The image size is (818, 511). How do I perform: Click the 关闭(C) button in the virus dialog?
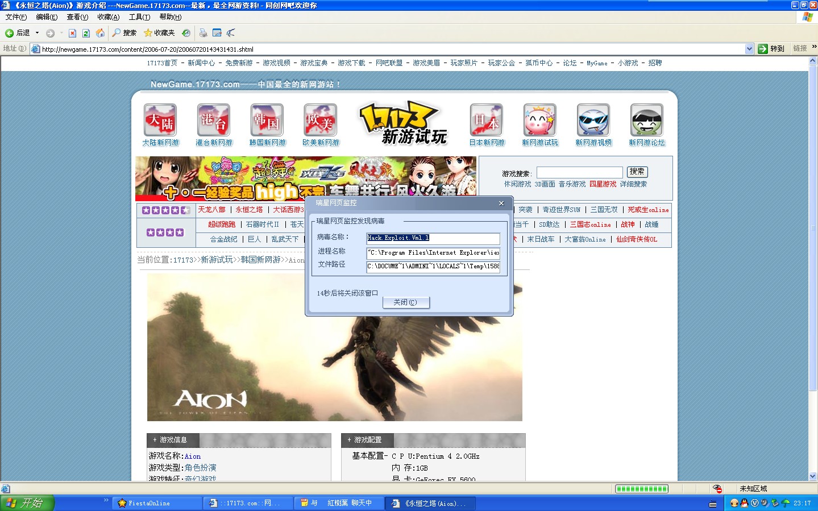pyautogui.click(x=406, y=302)
